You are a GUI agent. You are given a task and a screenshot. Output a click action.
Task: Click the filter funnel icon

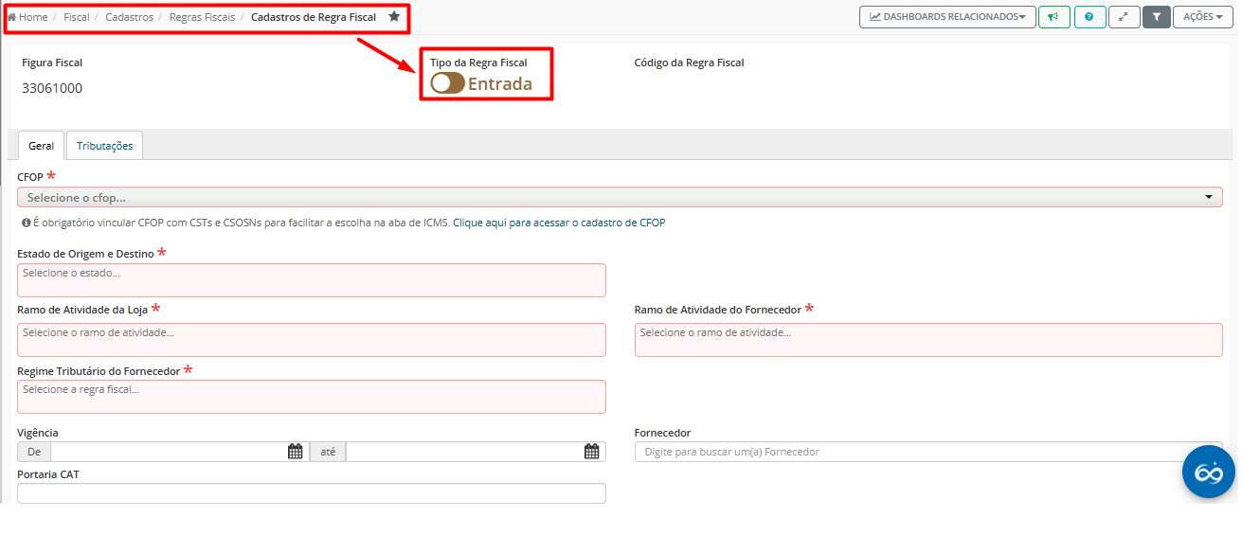pos(1156,17)
